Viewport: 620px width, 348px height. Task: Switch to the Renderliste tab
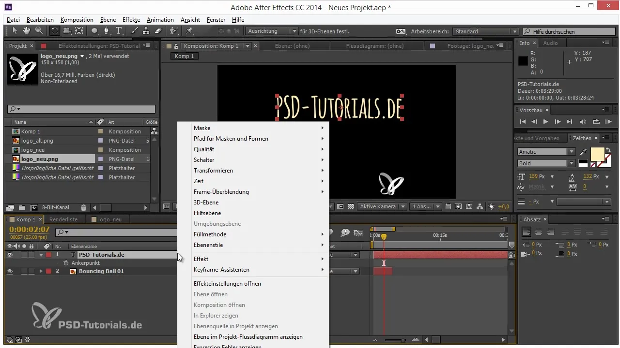63,219
